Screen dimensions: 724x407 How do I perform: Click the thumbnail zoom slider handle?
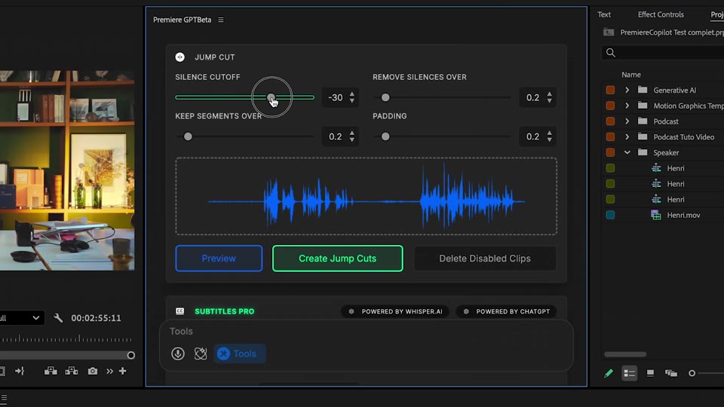pos(692,373)
